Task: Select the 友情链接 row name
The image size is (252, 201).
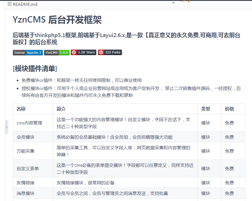Action: (x=25, y=183)
